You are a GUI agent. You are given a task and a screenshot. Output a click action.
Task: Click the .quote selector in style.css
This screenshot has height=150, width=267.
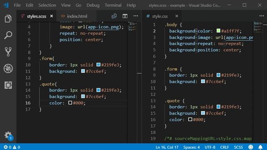click(172, 101)
